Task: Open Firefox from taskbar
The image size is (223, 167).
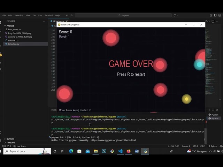Action: click(x=129, y=151)
